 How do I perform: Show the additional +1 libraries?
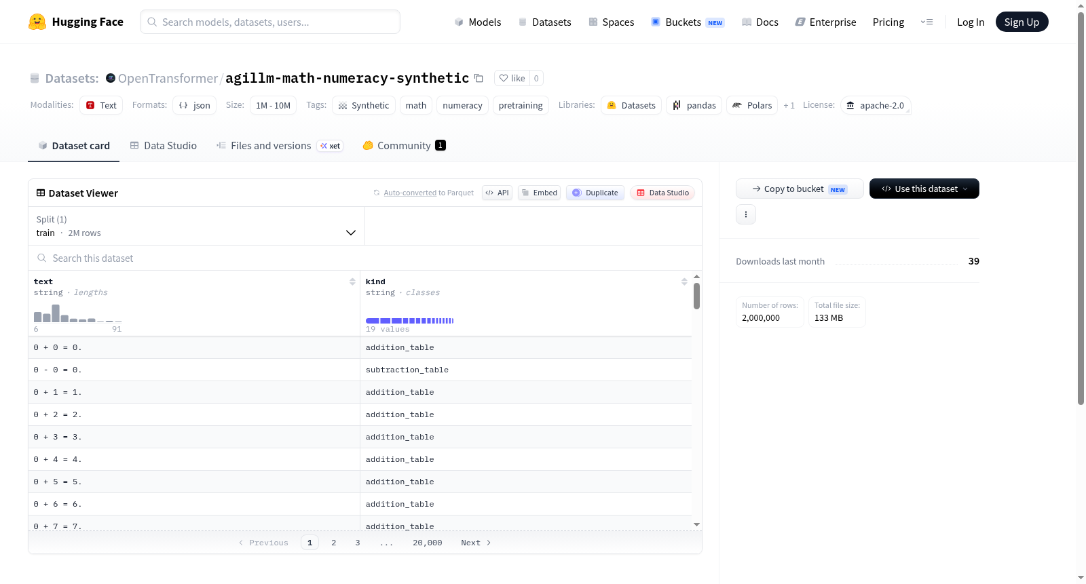[789, 105]
